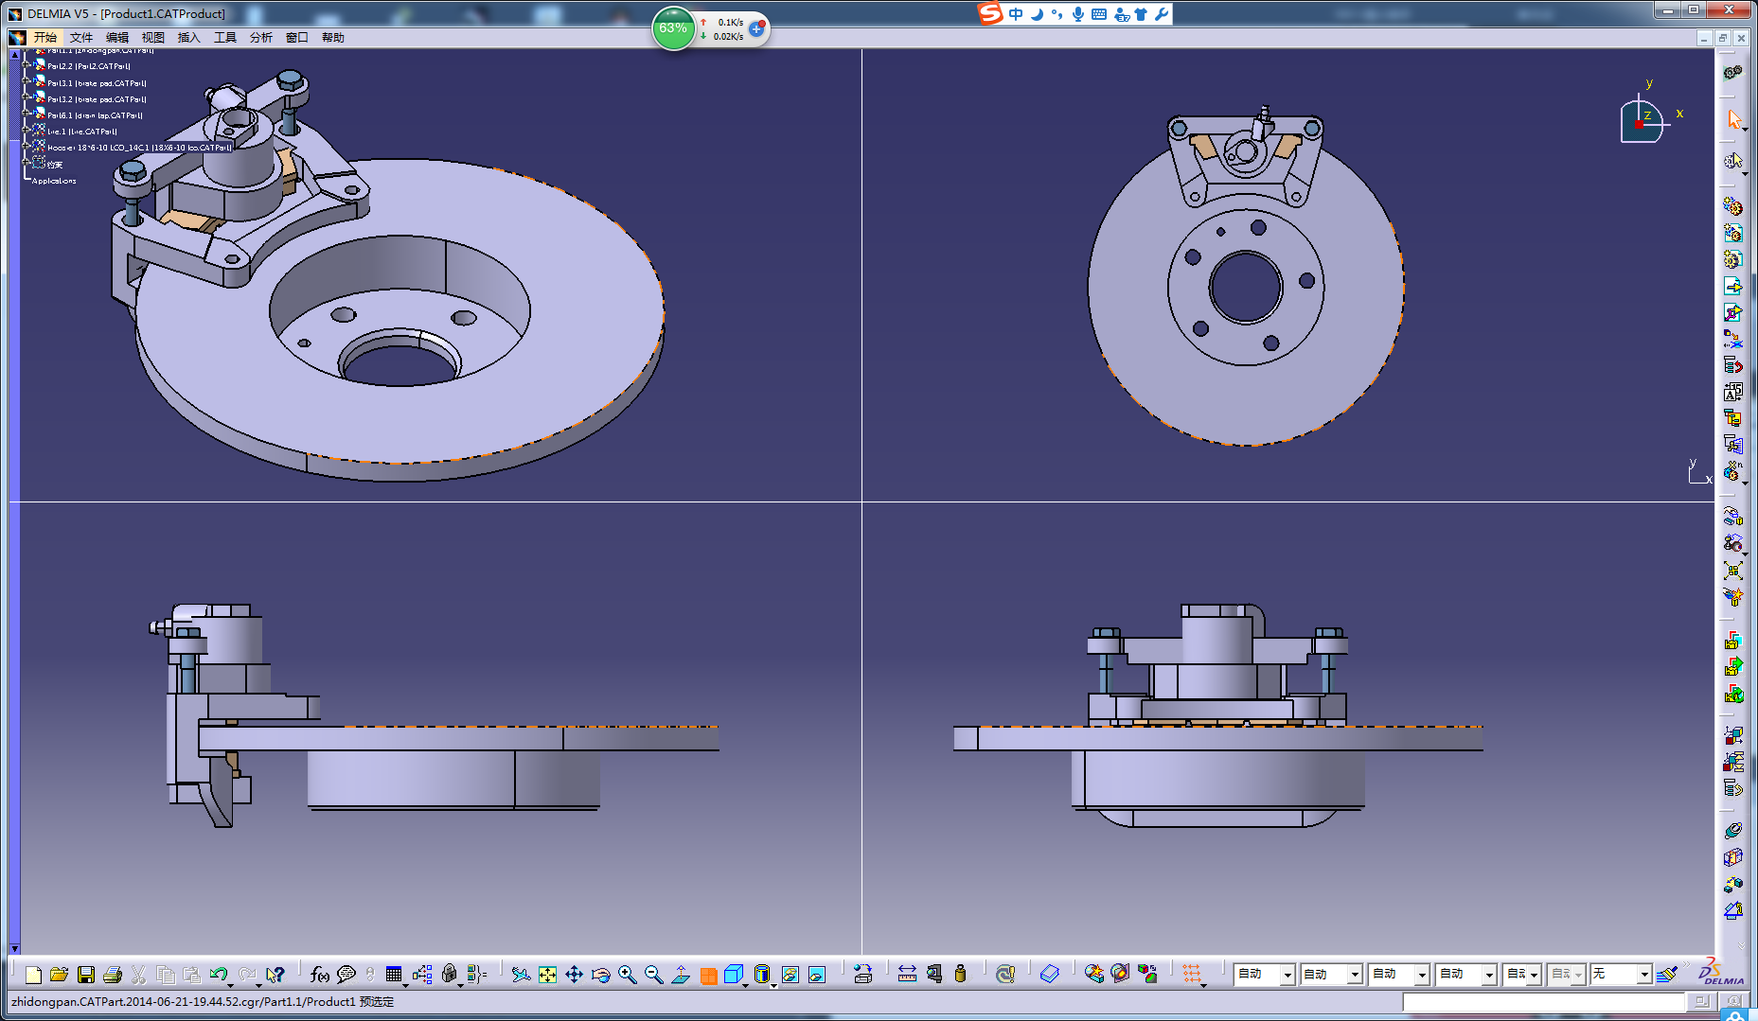Click the painter brush icon
Screen dimensions: 1758x1021
click(1666, 975)
